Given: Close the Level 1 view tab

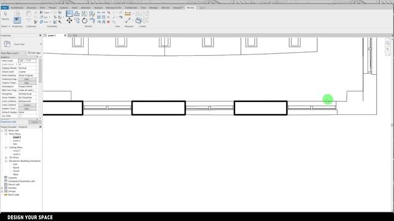Looking at the screenshot, I should point(65,36).
